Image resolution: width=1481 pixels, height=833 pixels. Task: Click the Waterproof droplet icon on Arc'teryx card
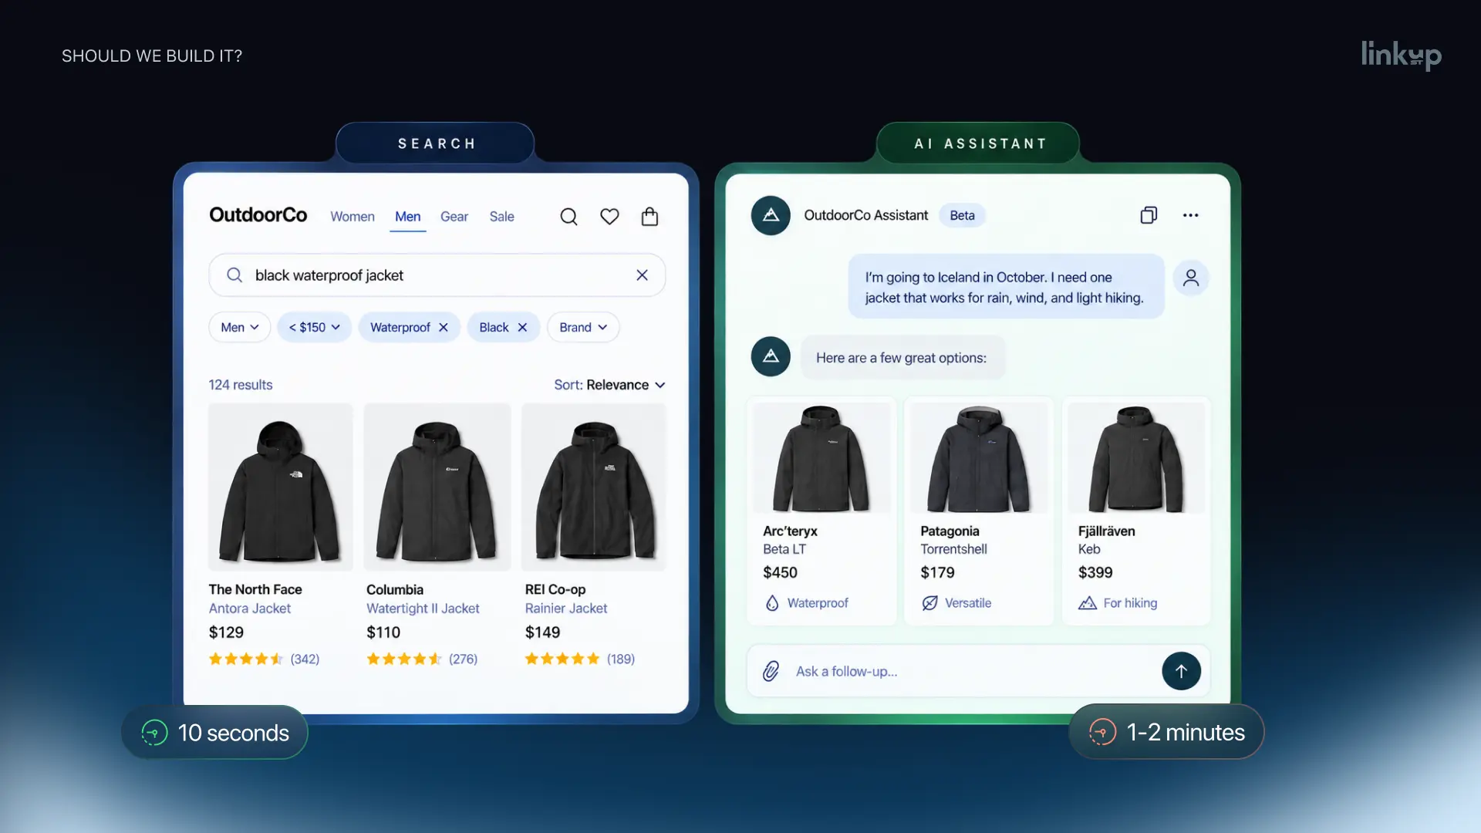[772, 603]
